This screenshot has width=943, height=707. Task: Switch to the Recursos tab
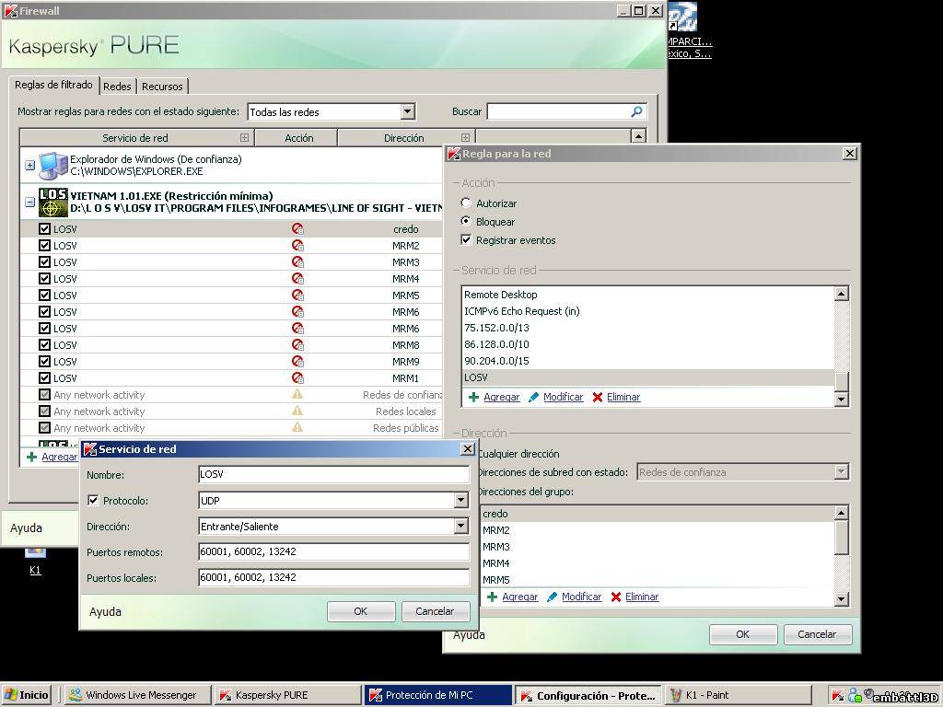tap(162, 87)
